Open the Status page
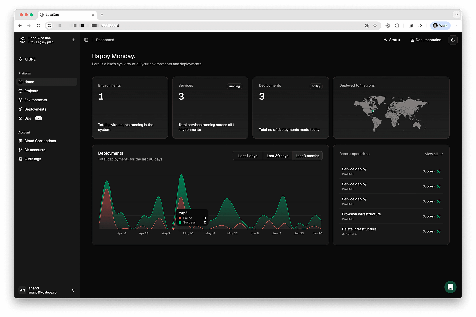This screenshot has height=317, width=476. click(x=392, y=40)
